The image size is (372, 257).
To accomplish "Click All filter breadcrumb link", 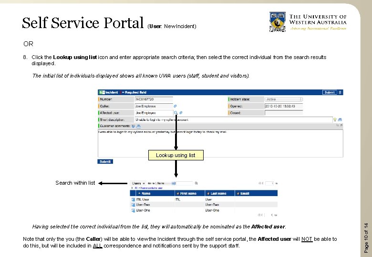I will (136, 188).
